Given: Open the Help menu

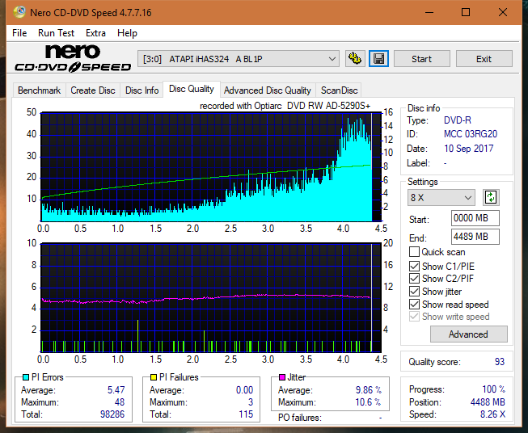Looking at the screenshot, I should 127,33.
